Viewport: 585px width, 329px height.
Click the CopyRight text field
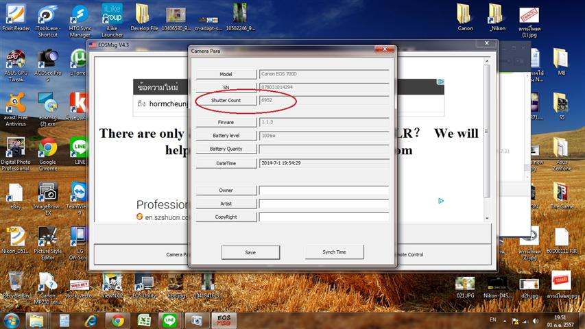[x=324, y=217]
